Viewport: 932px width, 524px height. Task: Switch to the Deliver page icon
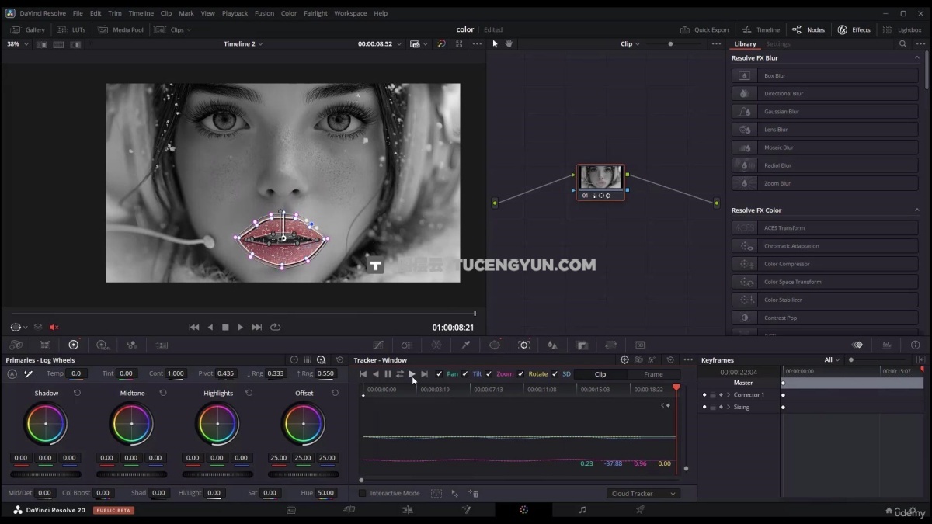(x=640, y=510)
